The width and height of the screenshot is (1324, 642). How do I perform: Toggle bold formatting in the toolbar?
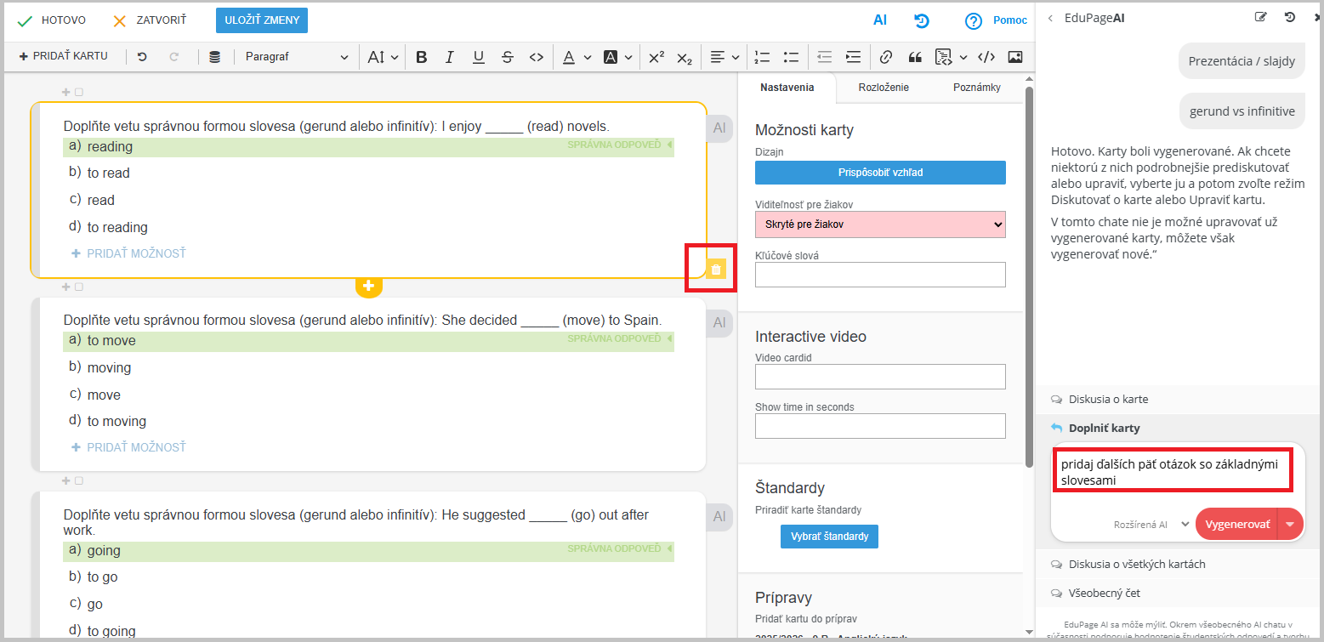click(x=421, y=57)
